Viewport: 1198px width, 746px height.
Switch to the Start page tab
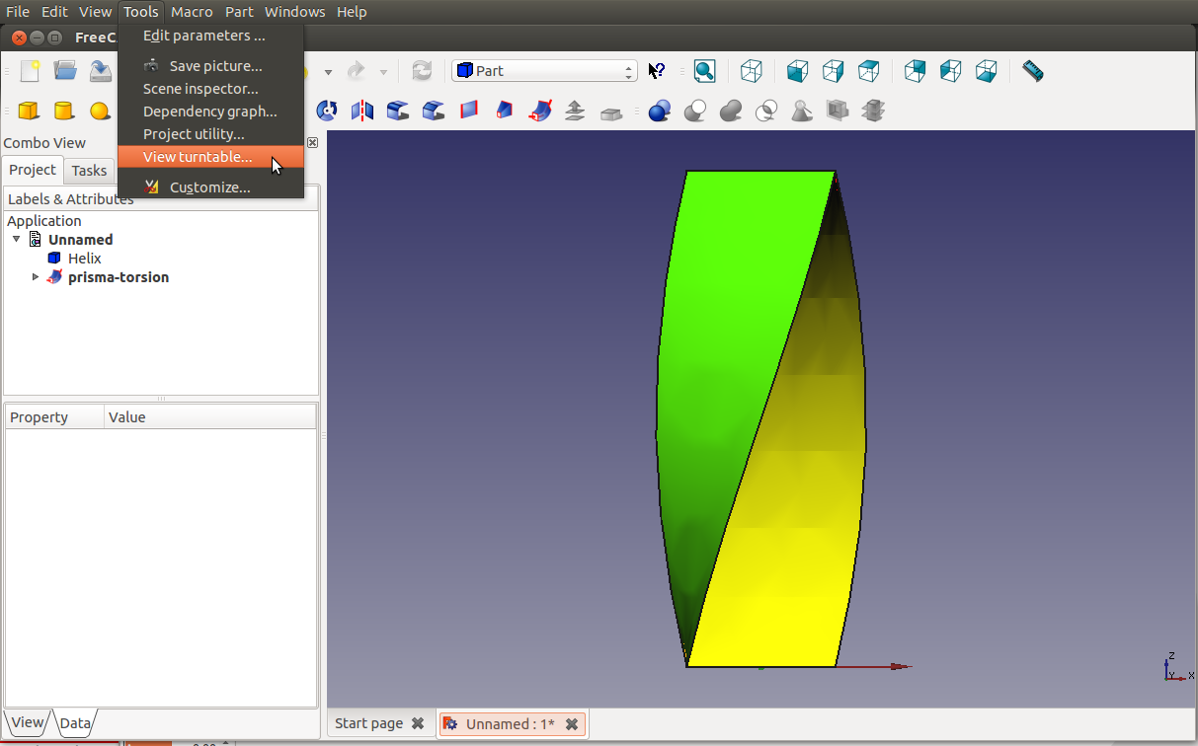pos(368,723)
